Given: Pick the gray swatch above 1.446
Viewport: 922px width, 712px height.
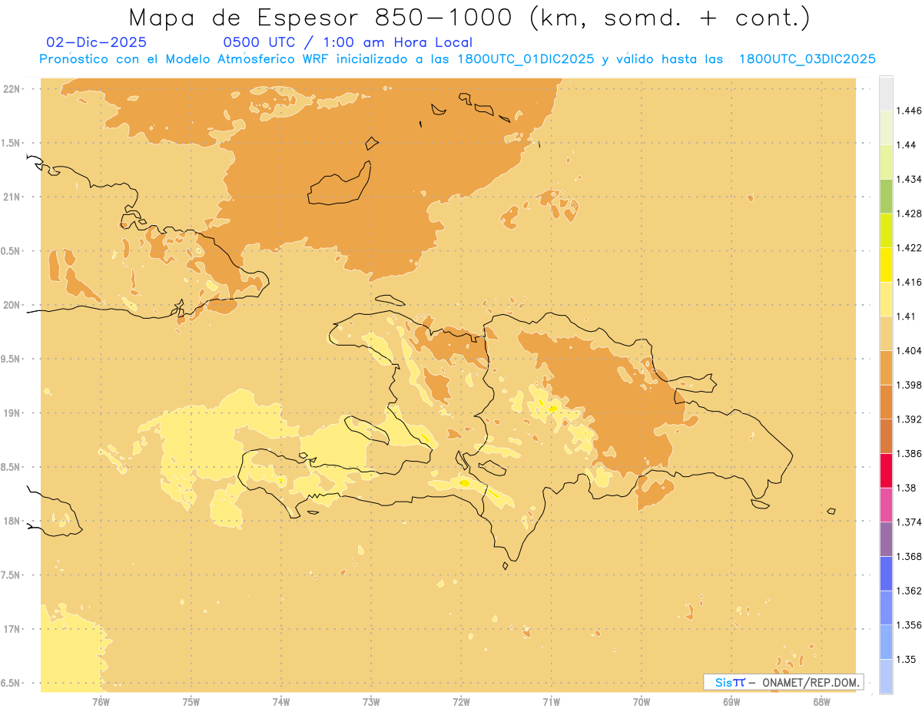Looking at the screenshot, I should pyautogui.click(x=886, y=93).
